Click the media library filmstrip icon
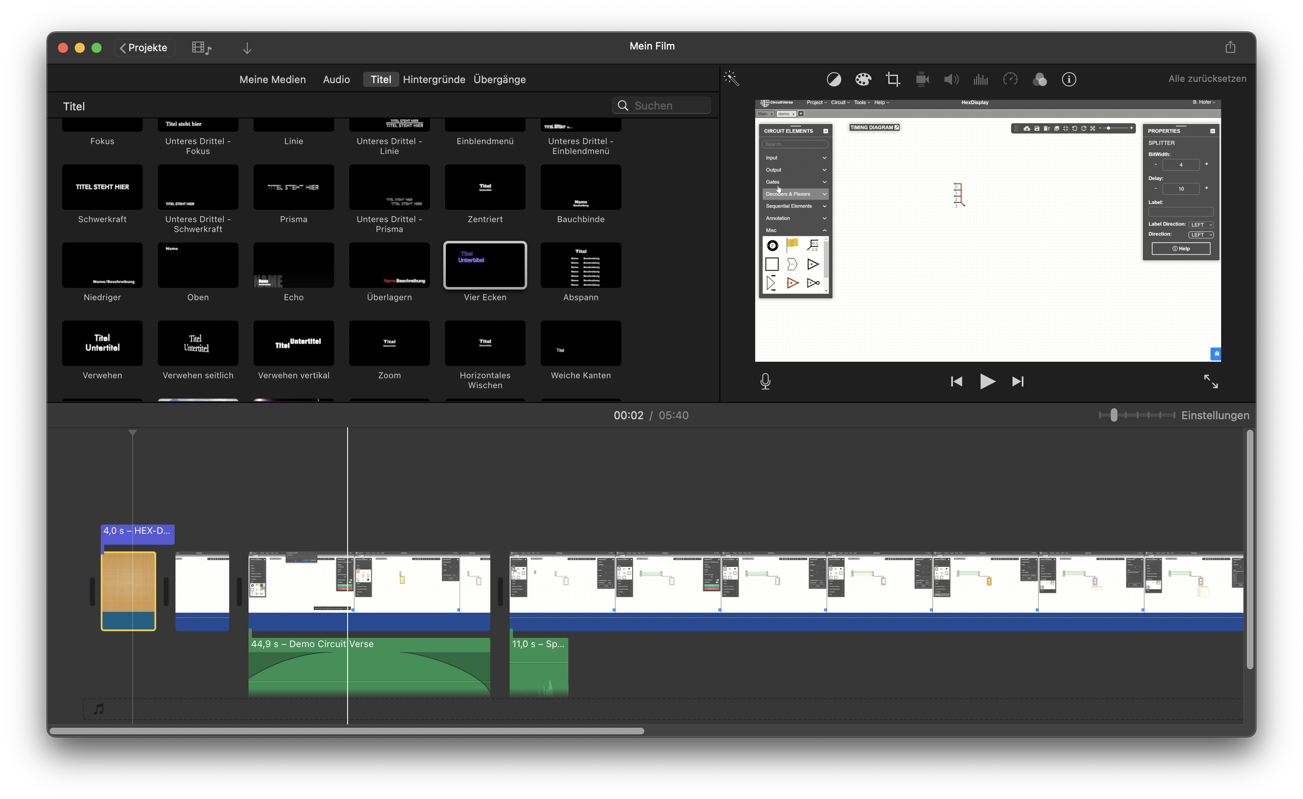 pyautogui.click(x=201, y=48)
